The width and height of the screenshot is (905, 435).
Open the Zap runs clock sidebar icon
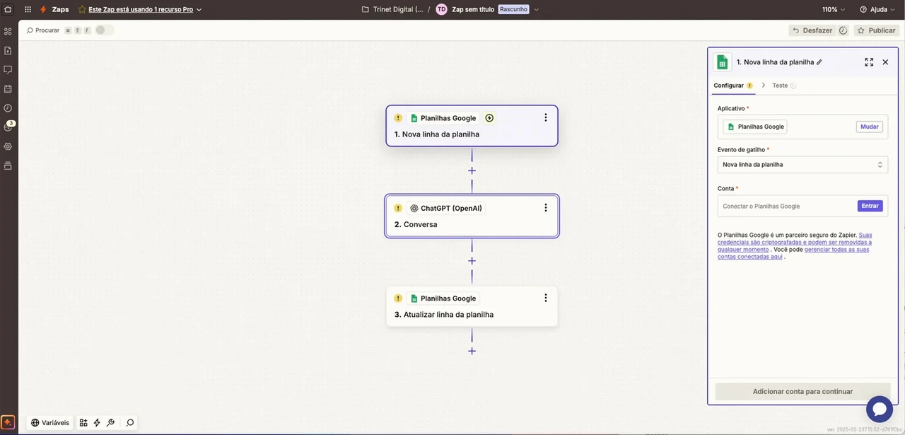pyautogui.click(x=8, y=108)
